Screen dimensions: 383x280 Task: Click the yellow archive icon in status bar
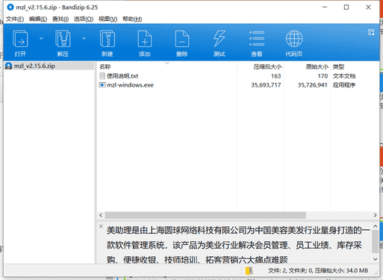point(249,270)
